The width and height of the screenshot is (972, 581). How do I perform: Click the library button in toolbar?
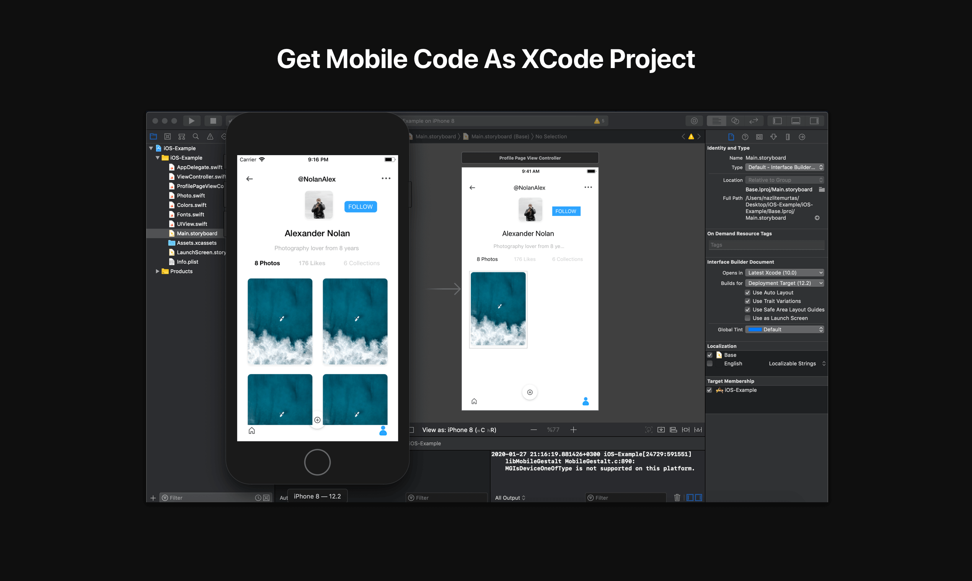[x=694, y=121]
